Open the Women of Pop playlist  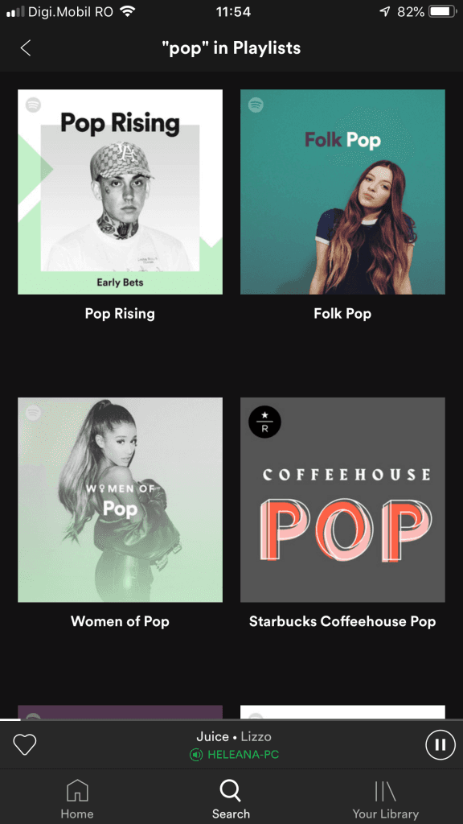tap(119, 499)
